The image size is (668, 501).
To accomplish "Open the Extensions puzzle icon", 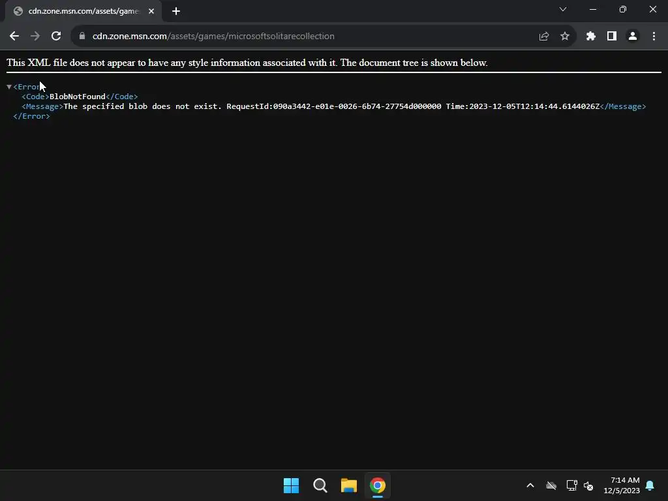I will pos(591,37).
